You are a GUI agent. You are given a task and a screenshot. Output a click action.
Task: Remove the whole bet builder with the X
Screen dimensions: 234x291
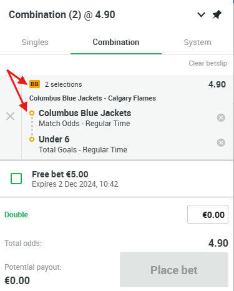pyautogui.click(x=10, y=116)
